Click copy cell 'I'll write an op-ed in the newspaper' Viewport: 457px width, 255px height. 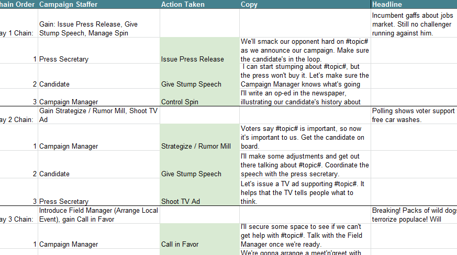tap(305, 98)
